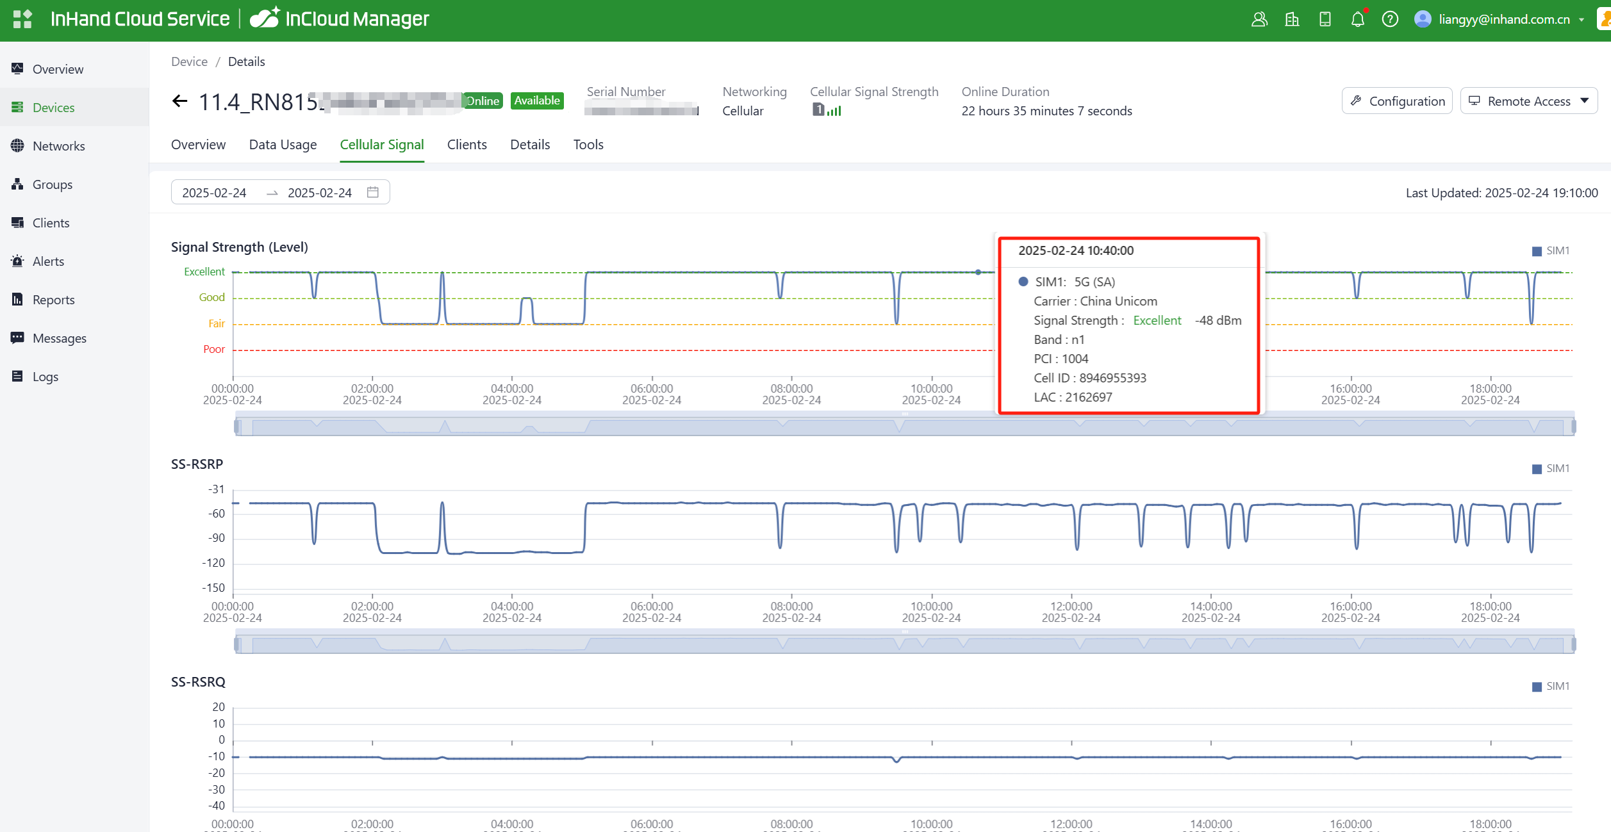Image resolution: width=1611 pixels, height=832 pixels.
Task: Toggle SIM1 legend in SS-RSRQ chart
Action: [x=1550, y=687]
